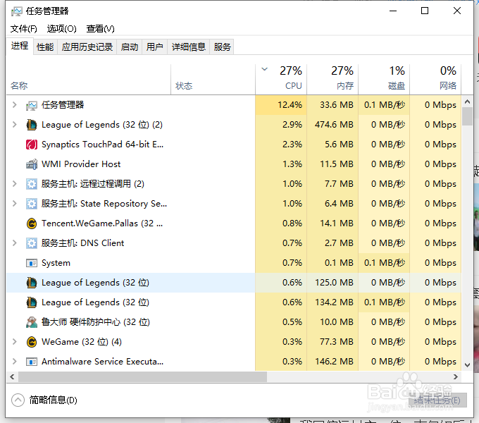Click the 77.3 MB memory cell
The width and height of the screenshot is (479, 423).
click(332, 342)
